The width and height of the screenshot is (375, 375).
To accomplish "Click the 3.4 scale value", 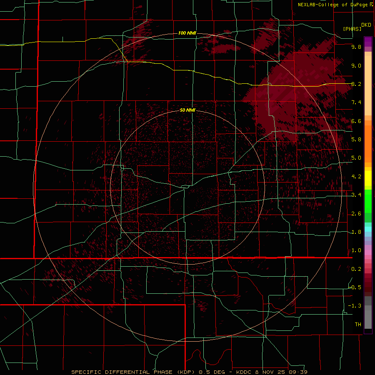I will [x=356, y=195].
